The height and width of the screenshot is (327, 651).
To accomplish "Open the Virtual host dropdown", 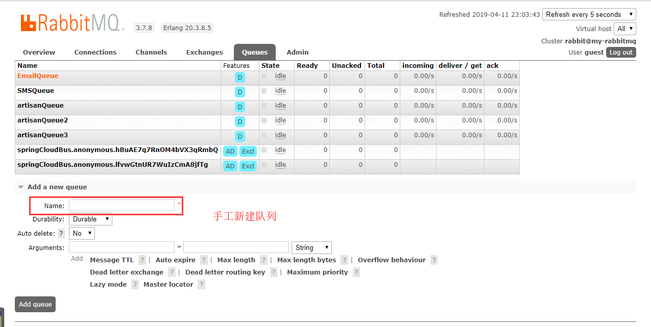I will pos(625,29).
